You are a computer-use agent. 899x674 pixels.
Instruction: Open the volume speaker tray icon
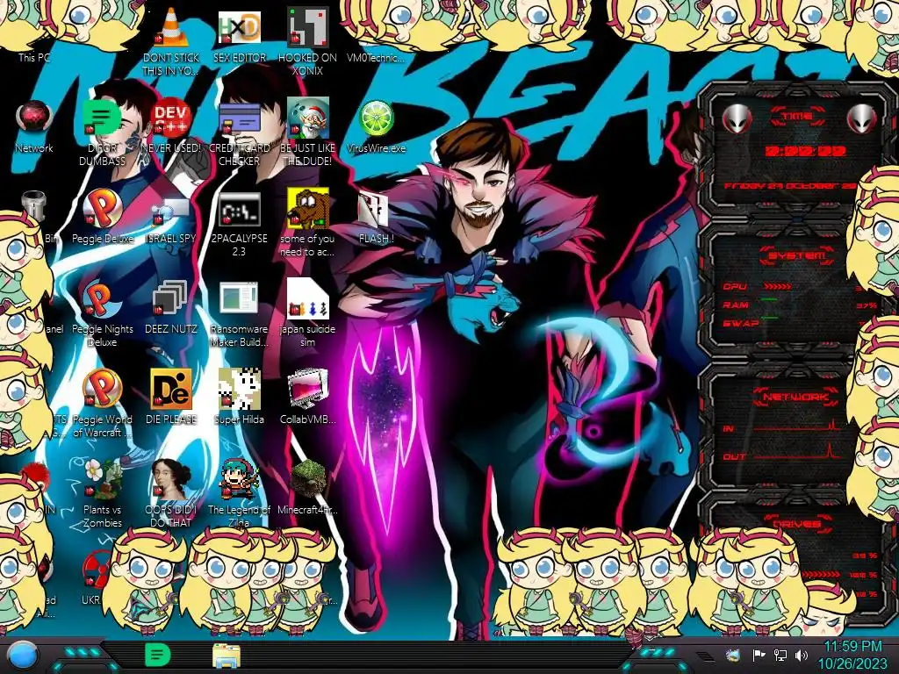pos(801,655)
